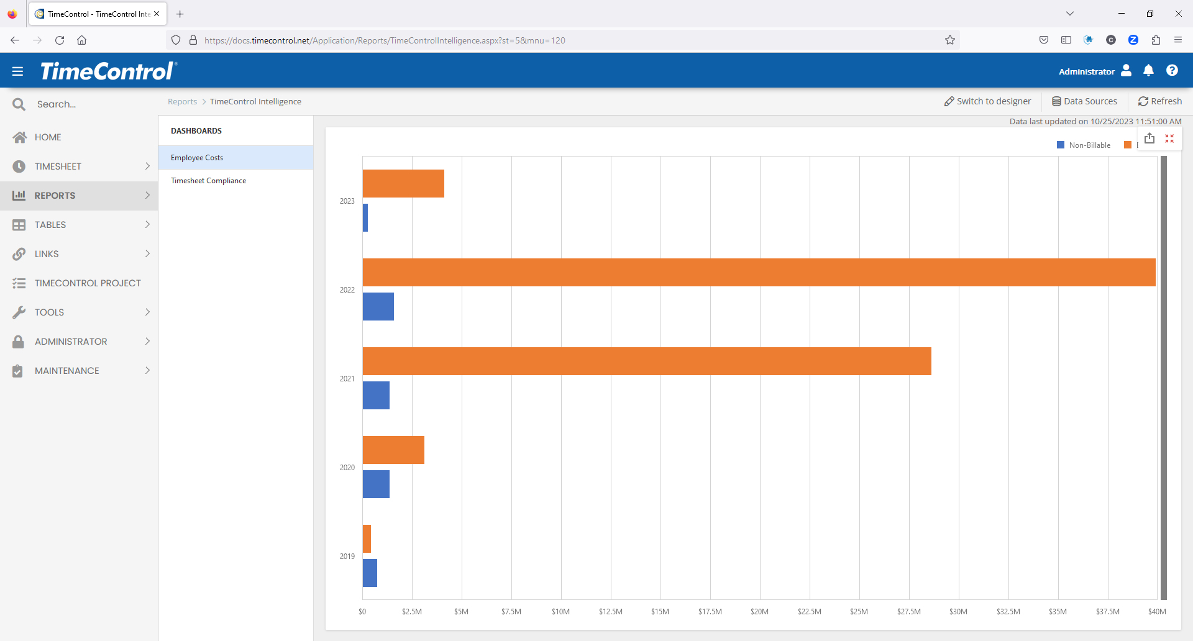The image size is (1193, 641).
Task: Click the TimeControl logo
Action: (x=109, y=71)
